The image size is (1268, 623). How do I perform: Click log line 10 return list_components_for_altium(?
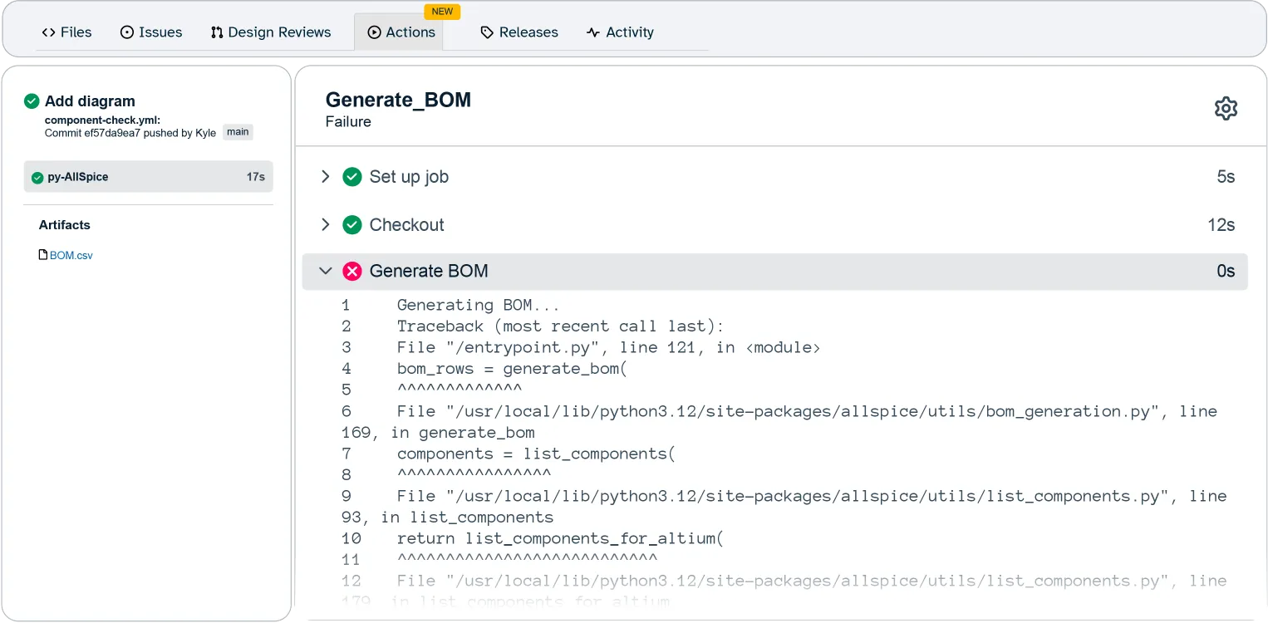(560, 538)
